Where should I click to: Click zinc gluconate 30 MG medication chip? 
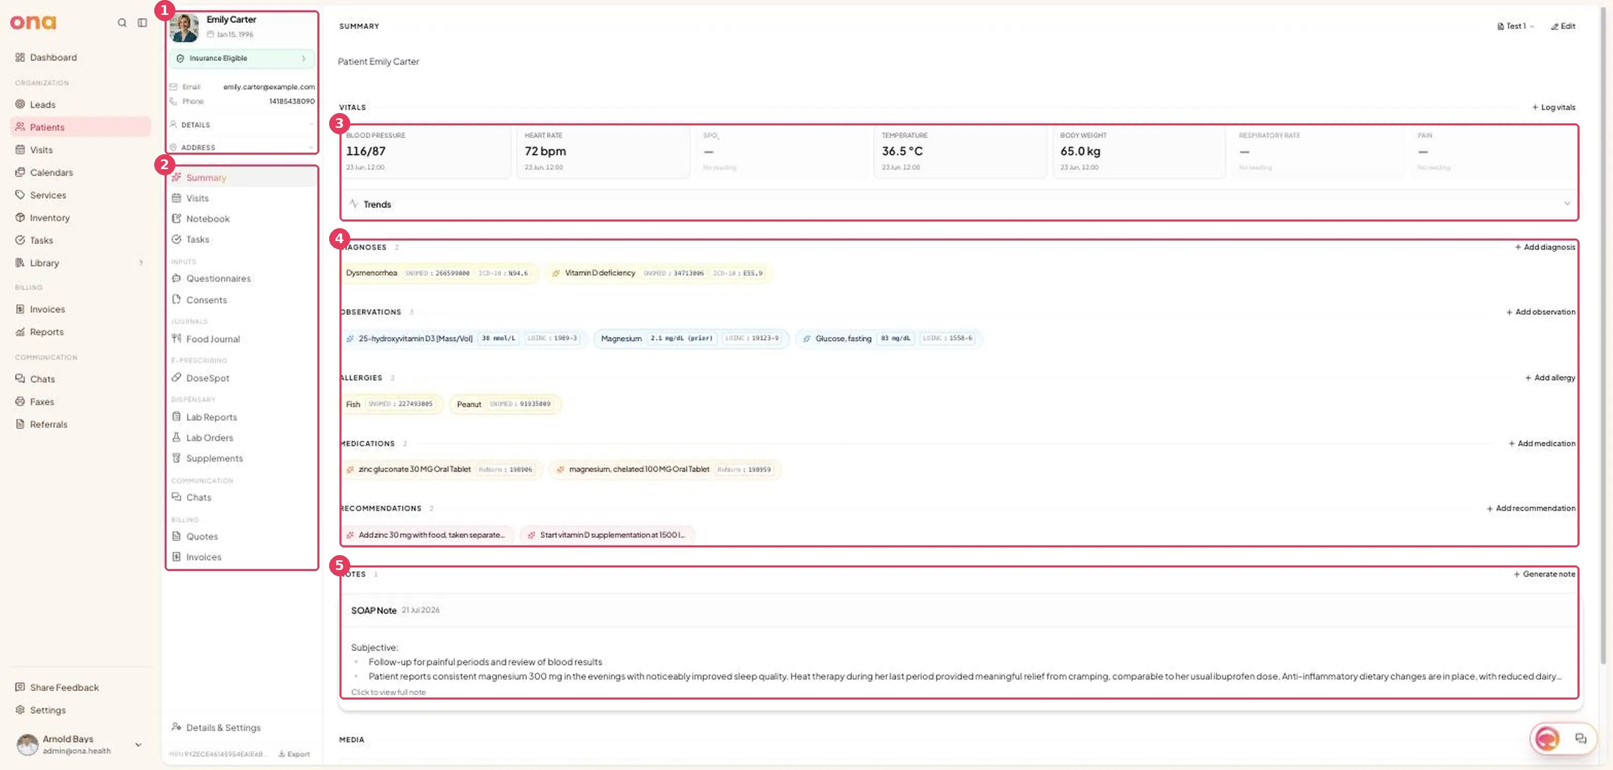(441, 469)
